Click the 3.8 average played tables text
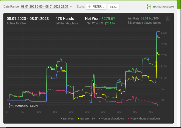Viewport: 181px width, 128px height. coord(144,23)
